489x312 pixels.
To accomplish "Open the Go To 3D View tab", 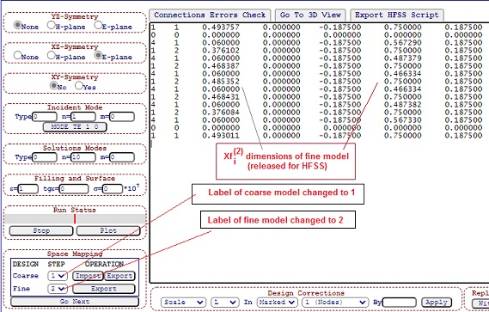I will 310,15.
